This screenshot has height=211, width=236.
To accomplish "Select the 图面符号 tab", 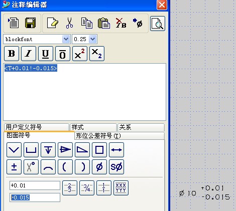I will (39, 135).
